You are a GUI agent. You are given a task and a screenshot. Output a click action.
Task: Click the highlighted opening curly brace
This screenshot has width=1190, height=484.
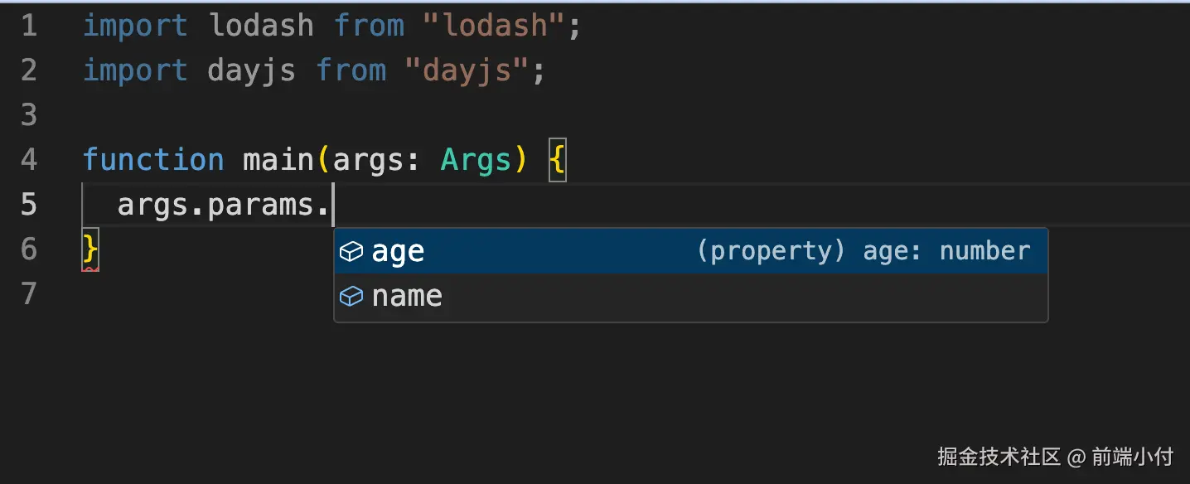[x=557, y=160]
